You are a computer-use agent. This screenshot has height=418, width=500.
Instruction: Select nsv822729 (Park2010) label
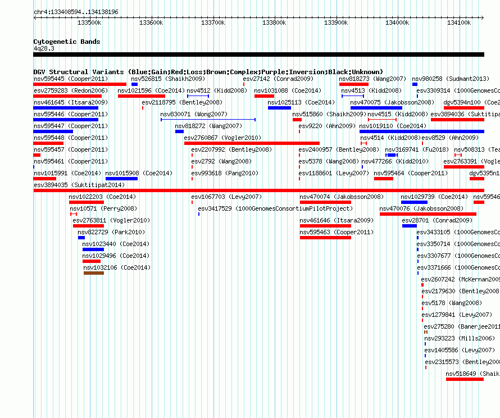111,232
